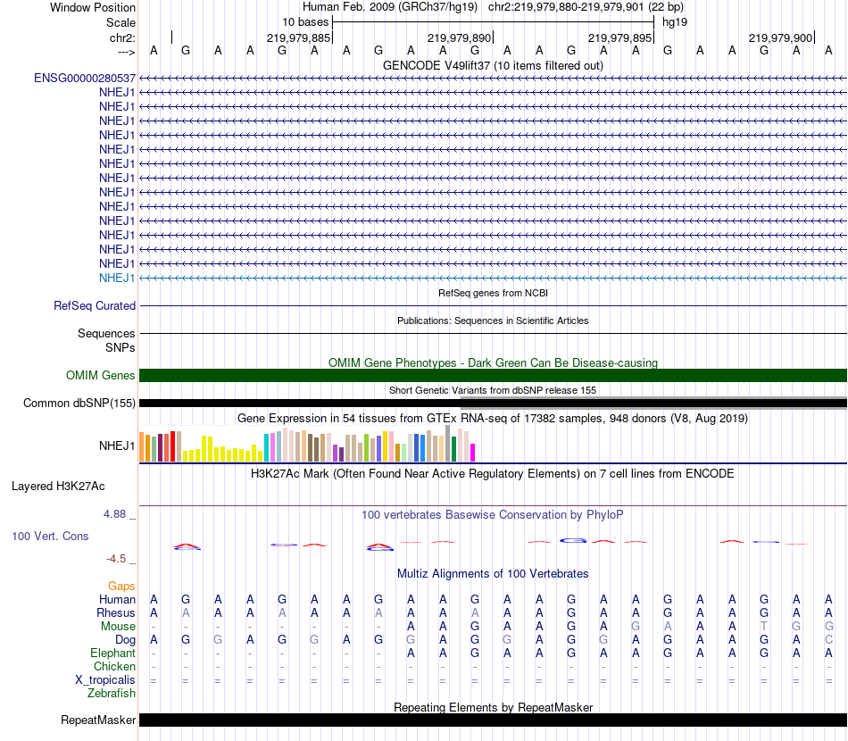848x741 pixels.
Task: Open the 100 Vert. Cons track label
Action: 50,536
